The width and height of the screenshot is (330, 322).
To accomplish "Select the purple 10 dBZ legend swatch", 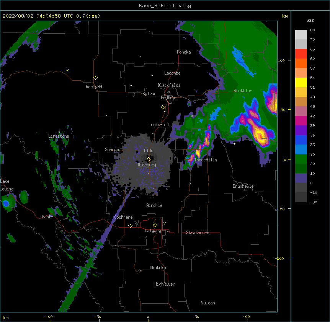I will pos(301,178).
